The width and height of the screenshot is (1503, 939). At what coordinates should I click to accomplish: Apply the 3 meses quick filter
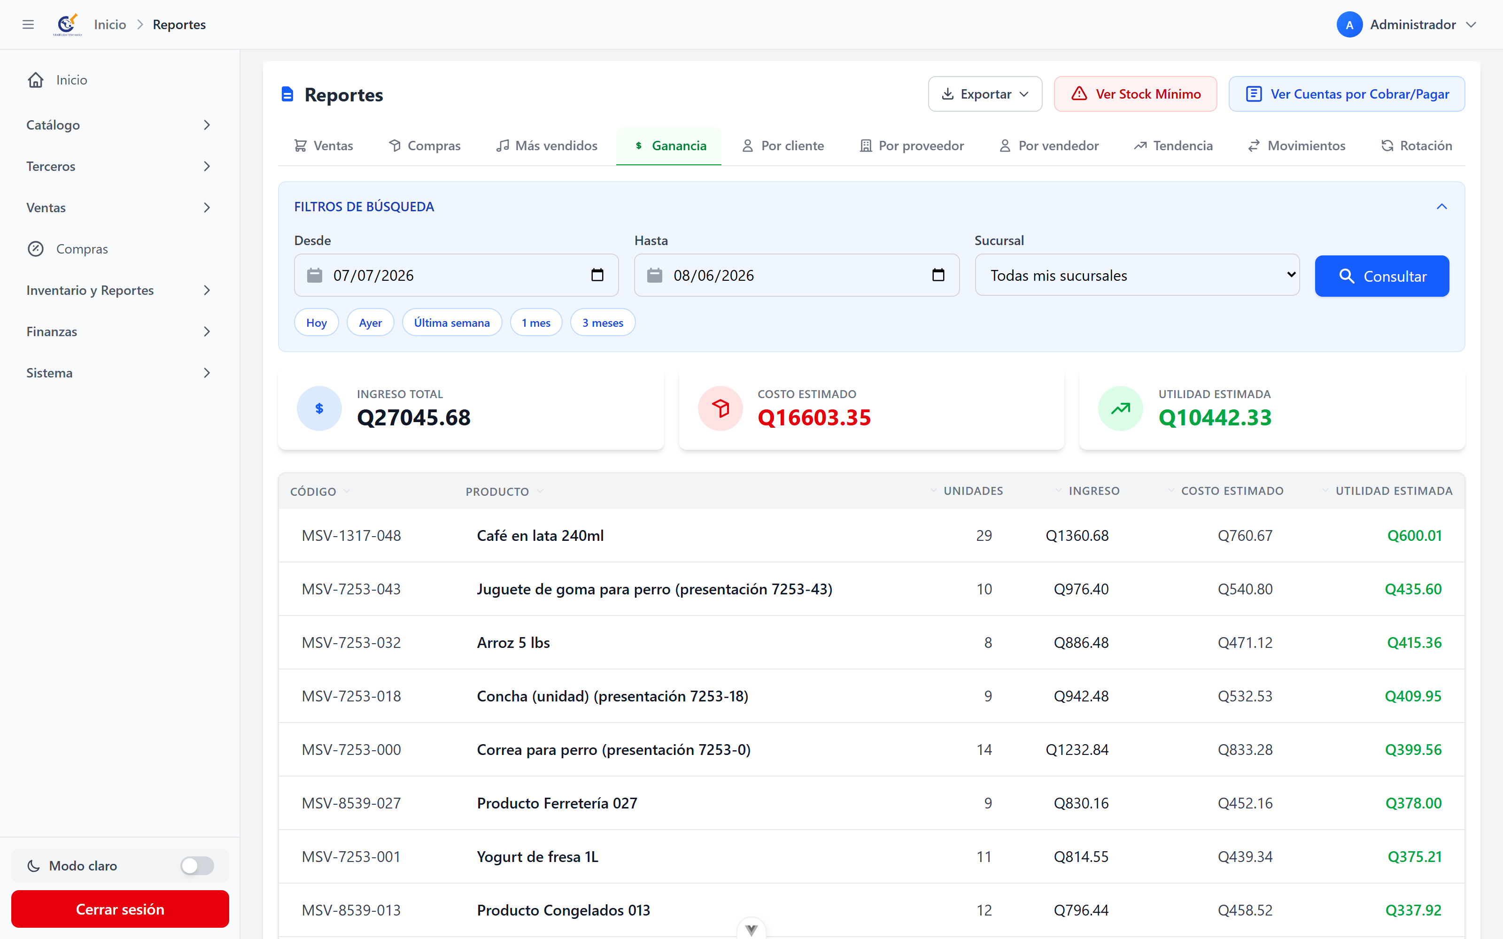603,323
